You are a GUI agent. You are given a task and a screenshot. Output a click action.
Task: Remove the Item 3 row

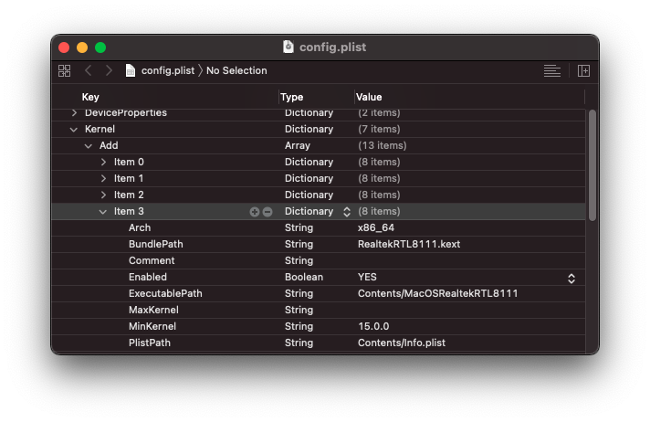[x=267, y=212]
